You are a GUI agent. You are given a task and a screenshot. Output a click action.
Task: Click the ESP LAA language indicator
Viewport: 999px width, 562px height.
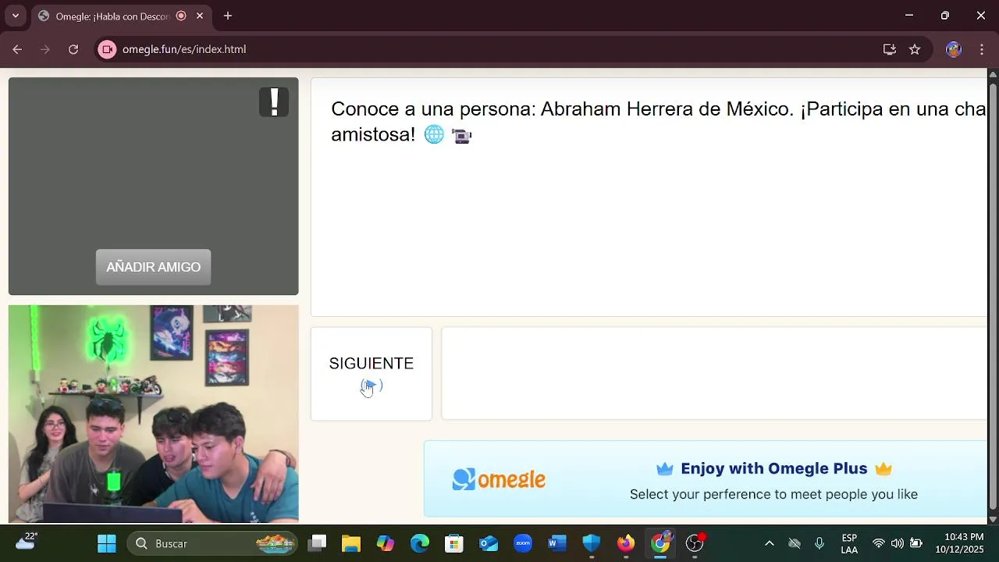tap(849, 543)
